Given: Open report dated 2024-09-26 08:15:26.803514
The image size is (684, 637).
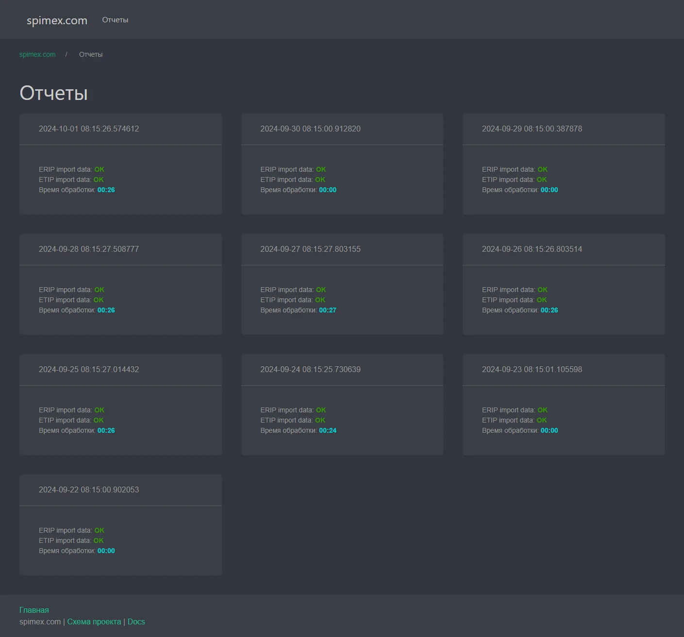Looking at the screenshot, I should coord(532,249).
